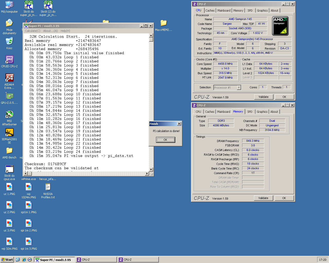Open About tab in top CPU-Z
The image size is (329, 263).
[275, 11]
